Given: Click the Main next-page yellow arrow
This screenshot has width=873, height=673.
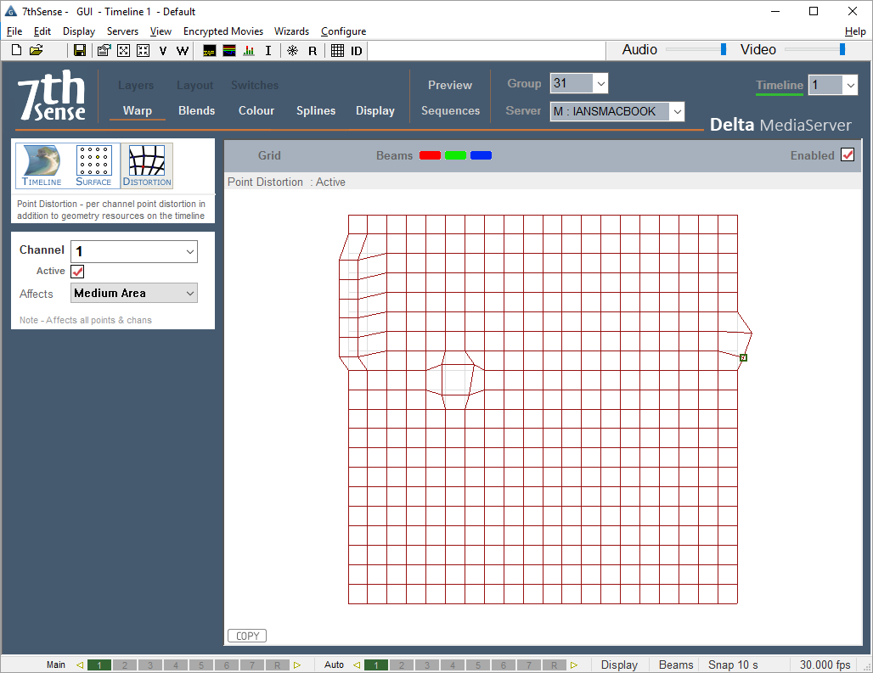Looking at the screenshot, I should [x=296, y=665].
